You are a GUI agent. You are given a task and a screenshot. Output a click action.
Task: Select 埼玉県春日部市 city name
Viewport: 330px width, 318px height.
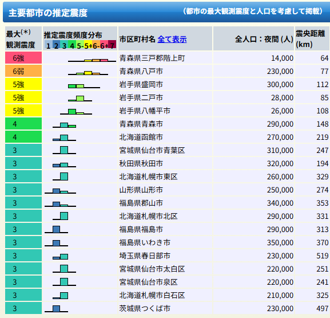[x=145, y=256]
